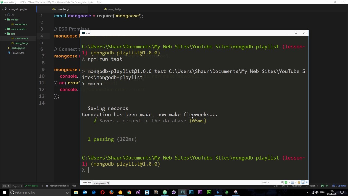
Task: Switch to the cmd.exe console tab
Action: [x=87, y=183]
